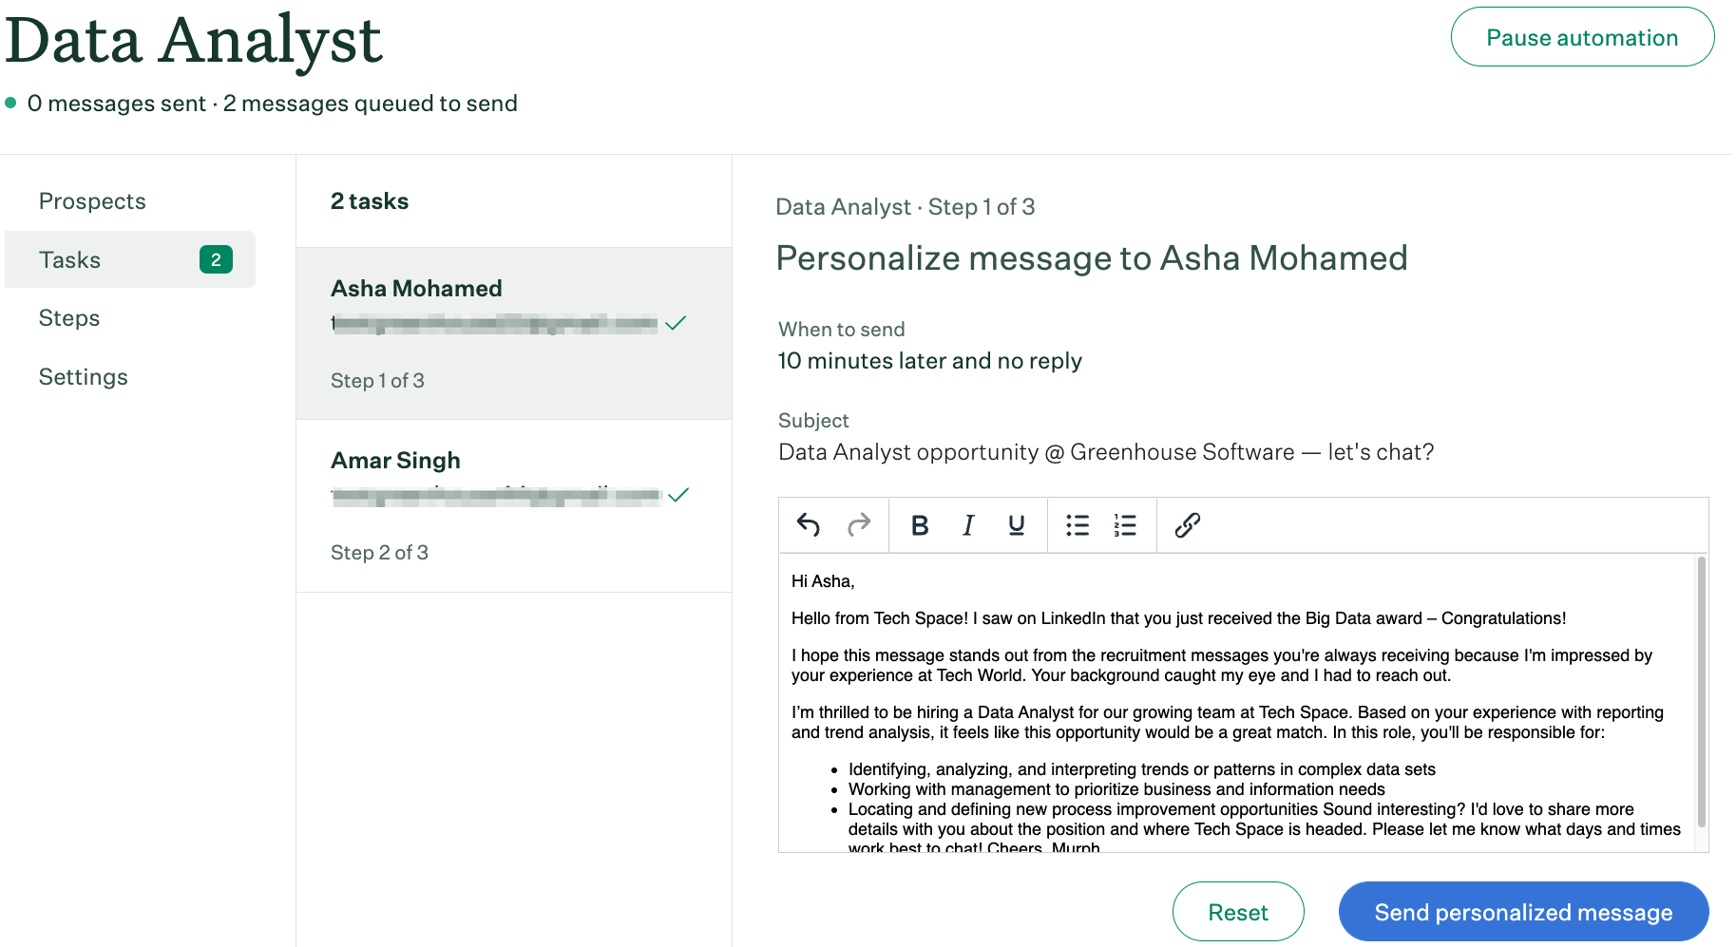Apply Underline formatting to the message
Viewport: 1736px width, 947px height.
click(1016, 525)
